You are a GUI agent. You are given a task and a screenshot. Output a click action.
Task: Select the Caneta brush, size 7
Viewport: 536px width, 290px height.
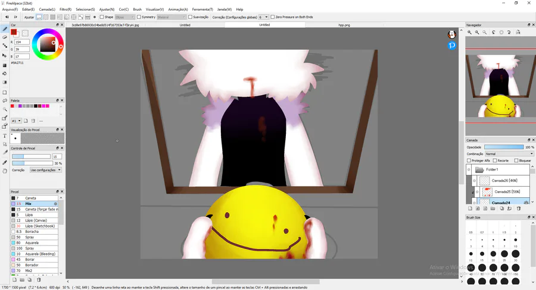[x=34, y=198]
